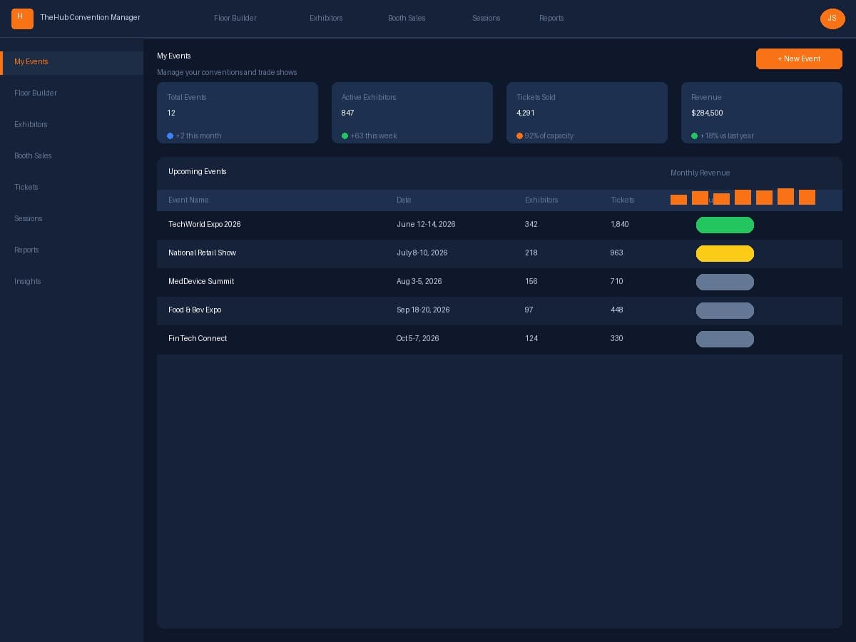Image resolution: width=856 pixels, height=642 pixels.
Task: Click the orange TheHub logo icon
Action: (x=22, y=19)
